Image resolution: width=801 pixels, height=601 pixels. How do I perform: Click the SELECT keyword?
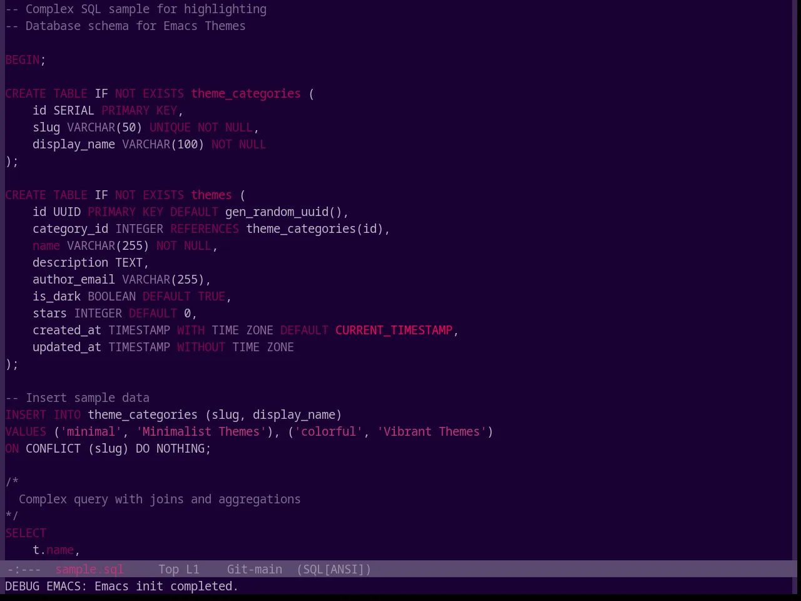tap(26, 533)
